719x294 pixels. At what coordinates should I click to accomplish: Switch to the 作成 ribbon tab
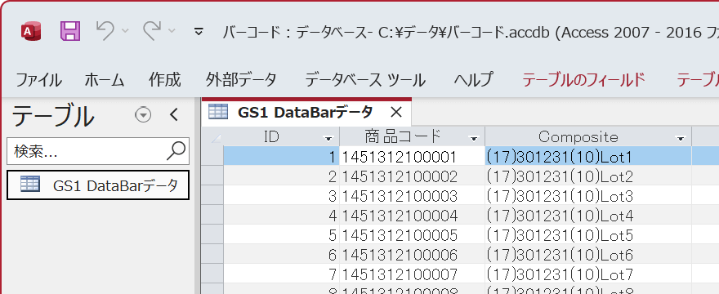point(164,80)
